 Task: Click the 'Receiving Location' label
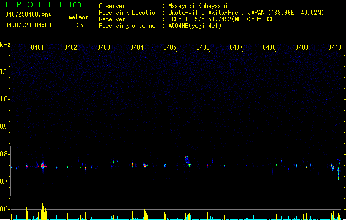tap(129, 13)
